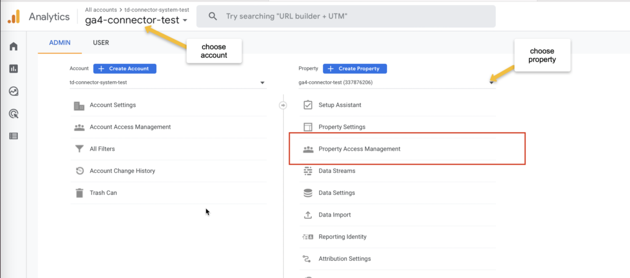Switch to the USER tab

coord(101,42)
